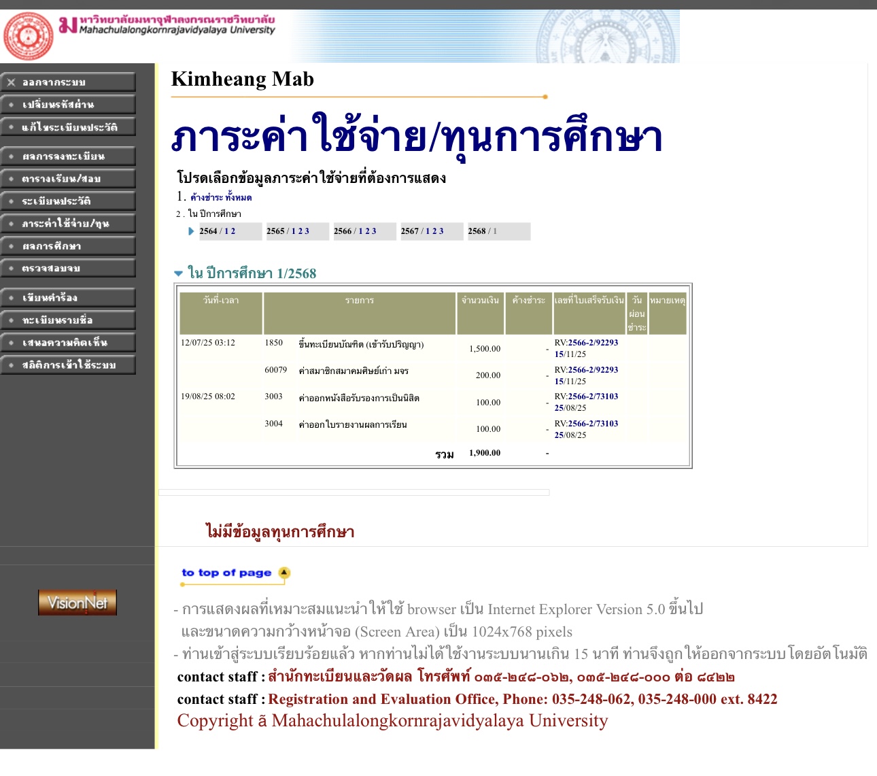Collapse the ในปีการศึกษา 1/2568 section triangle

pyautogui.click(x=179, y=273)
